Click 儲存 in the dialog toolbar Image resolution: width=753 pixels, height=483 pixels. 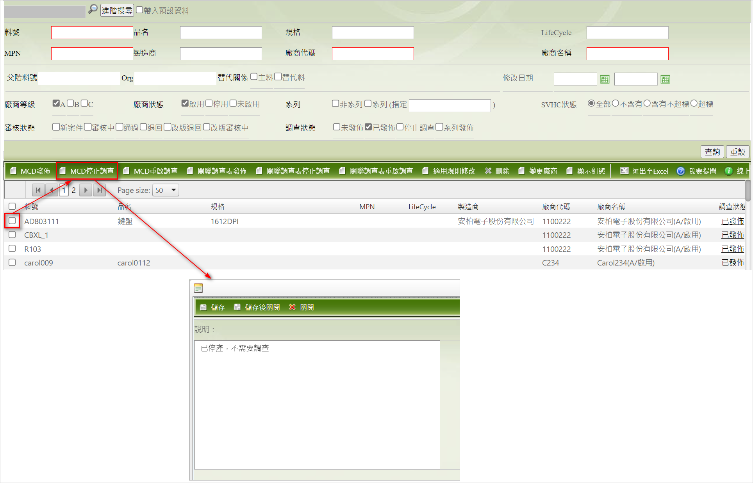click(x=212, y=307)
